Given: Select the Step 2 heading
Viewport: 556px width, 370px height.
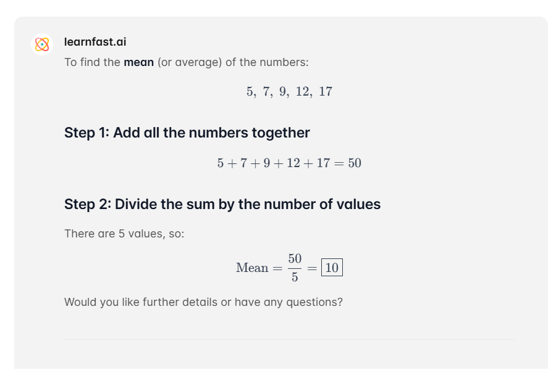Looking at the screenshot, I should (222, 204).
